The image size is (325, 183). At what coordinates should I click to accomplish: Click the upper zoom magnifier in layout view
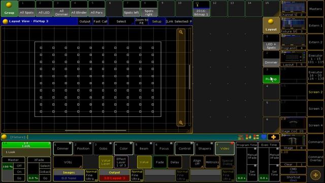pos(181,32)
